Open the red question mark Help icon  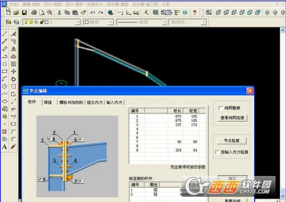click(195, 12)
